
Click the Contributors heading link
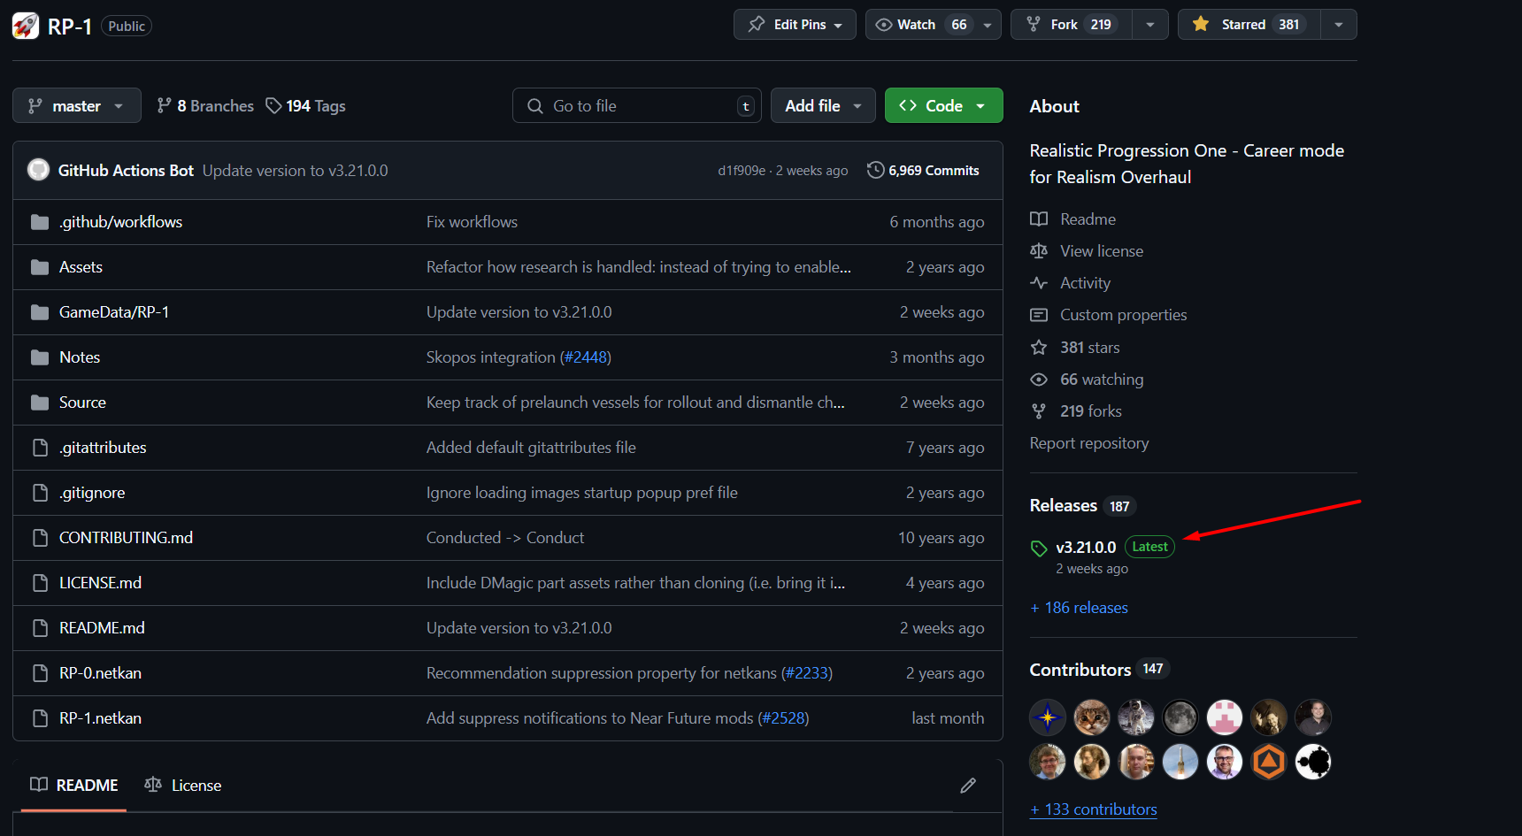pos(1080,670)
